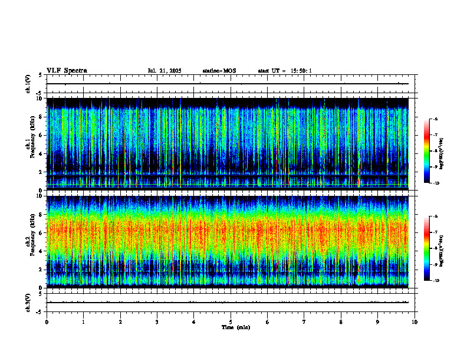Click the "VLF Spectra" plot title

[x=67, y=71]
